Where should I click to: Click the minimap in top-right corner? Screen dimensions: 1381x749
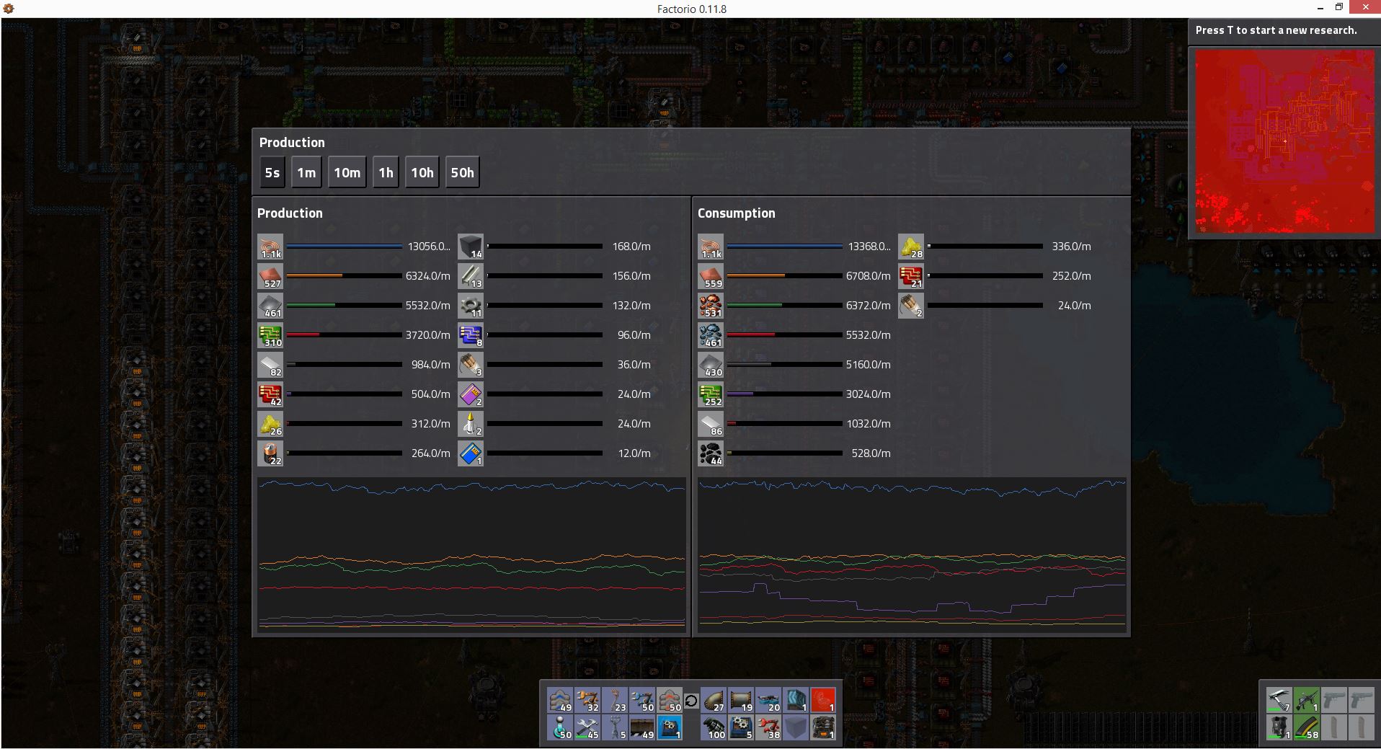tap(1284, 141)
